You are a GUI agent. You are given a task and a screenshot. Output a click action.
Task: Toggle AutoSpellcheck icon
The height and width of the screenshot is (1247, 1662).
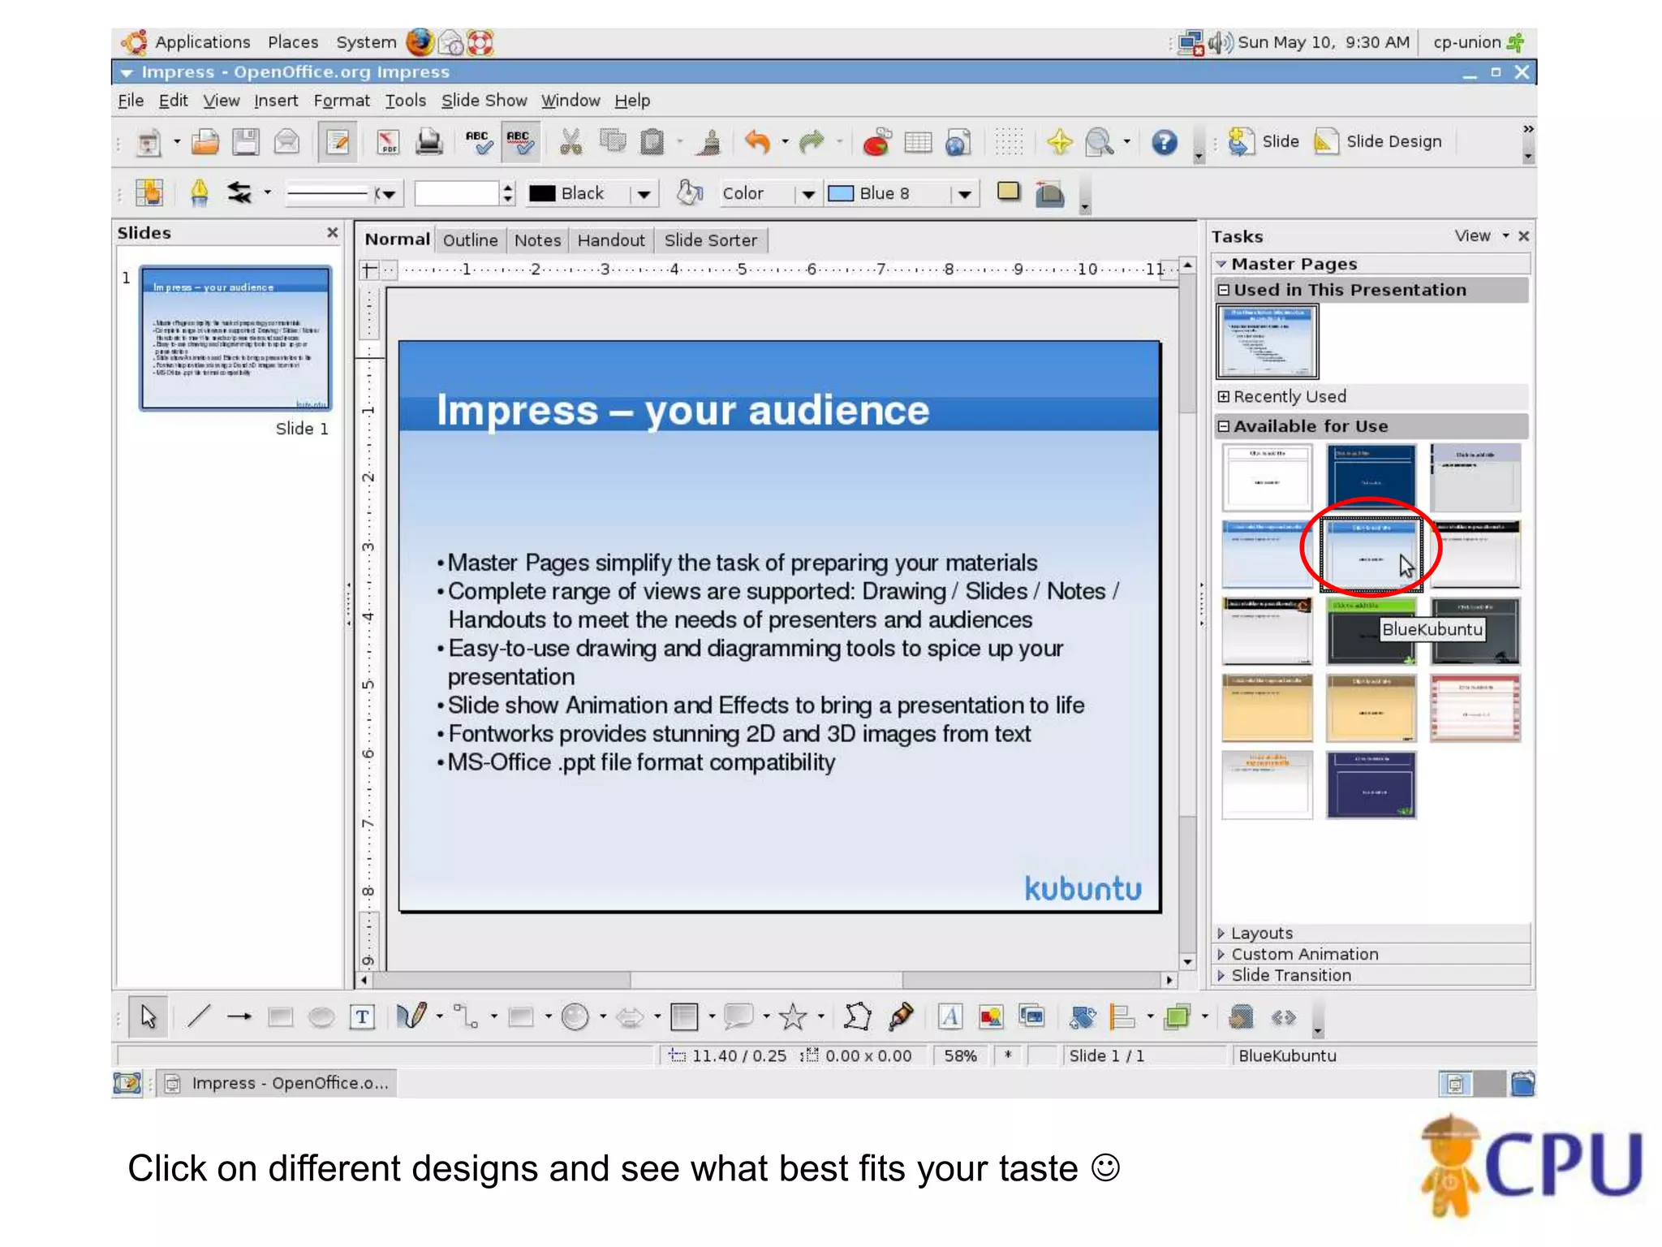(519, 142)
